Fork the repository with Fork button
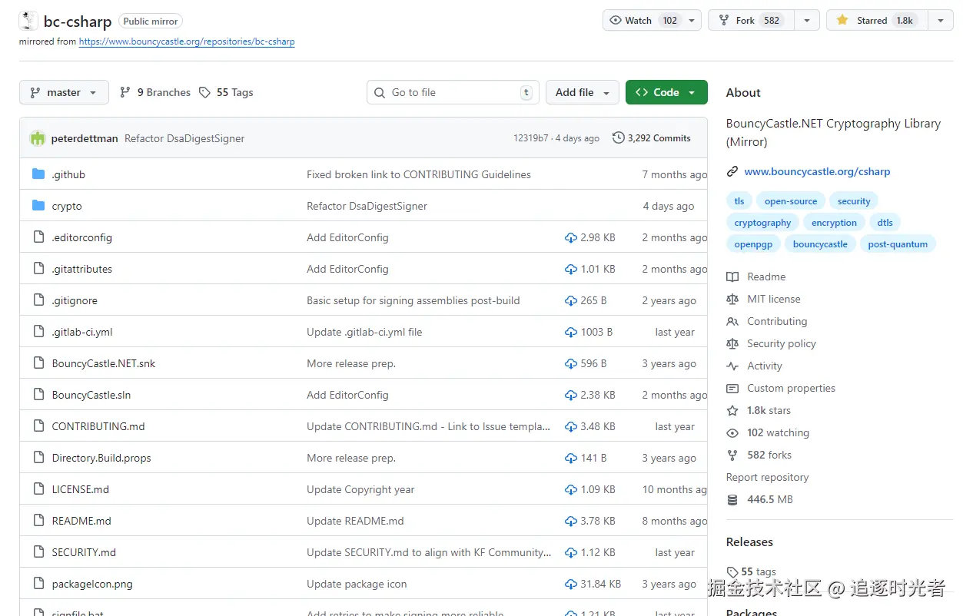The height and width of the screenshot is (616, 963). point(751,21)
